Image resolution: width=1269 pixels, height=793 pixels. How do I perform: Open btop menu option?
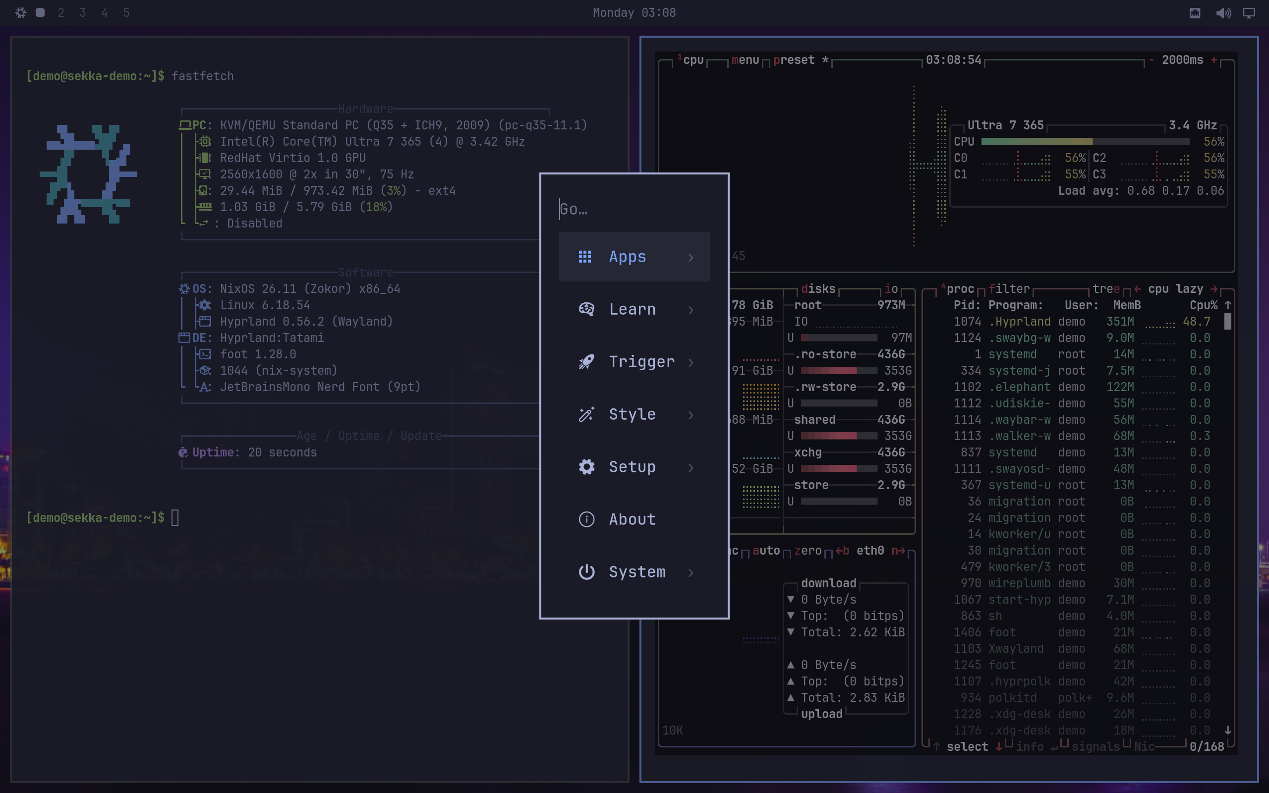click(x=745, y=60)
